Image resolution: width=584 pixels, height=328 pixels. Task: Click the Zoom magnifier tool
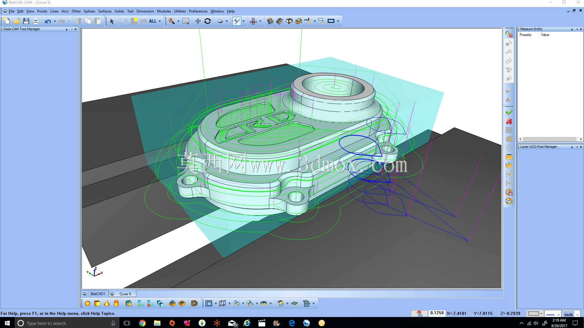[x=172, y=21]
